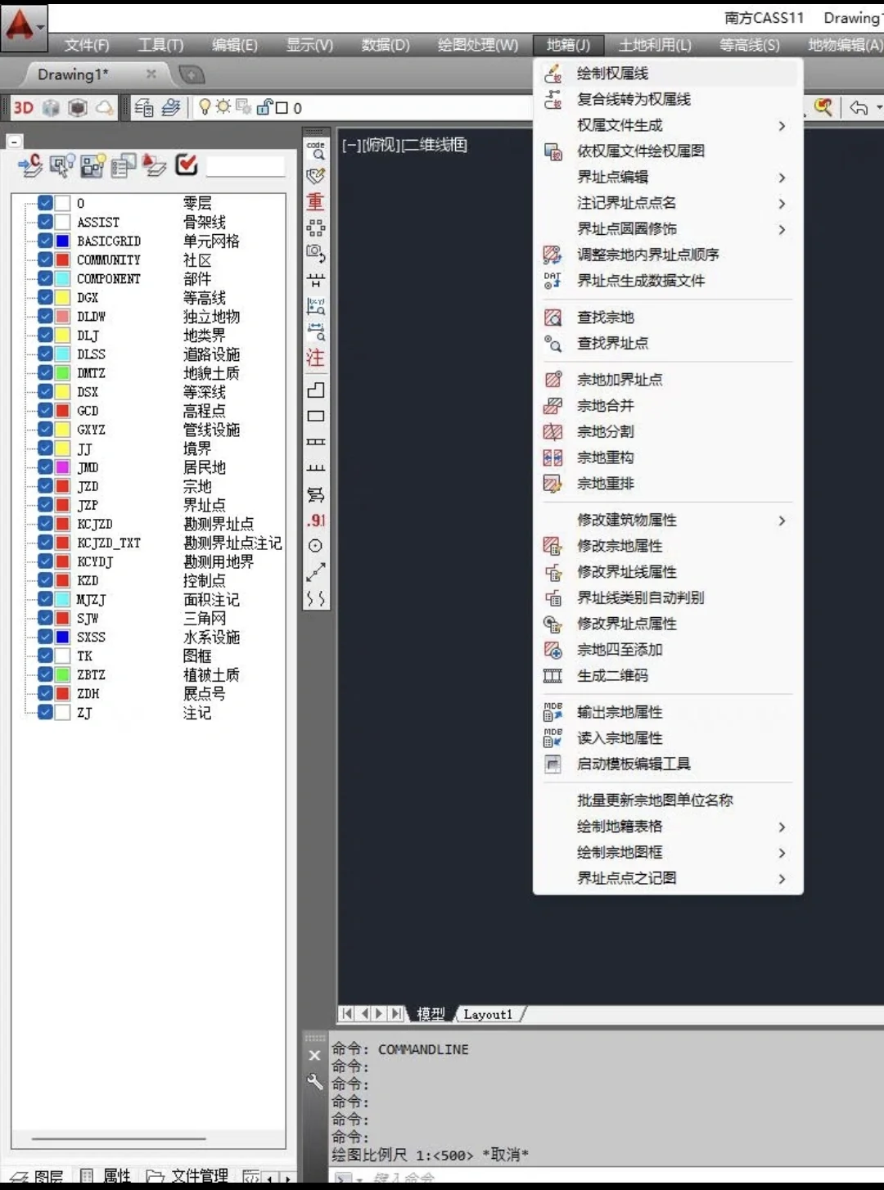Open the 界址点编辑 submenu arrow
The image size is (884, 1190).
coord(782,177)
